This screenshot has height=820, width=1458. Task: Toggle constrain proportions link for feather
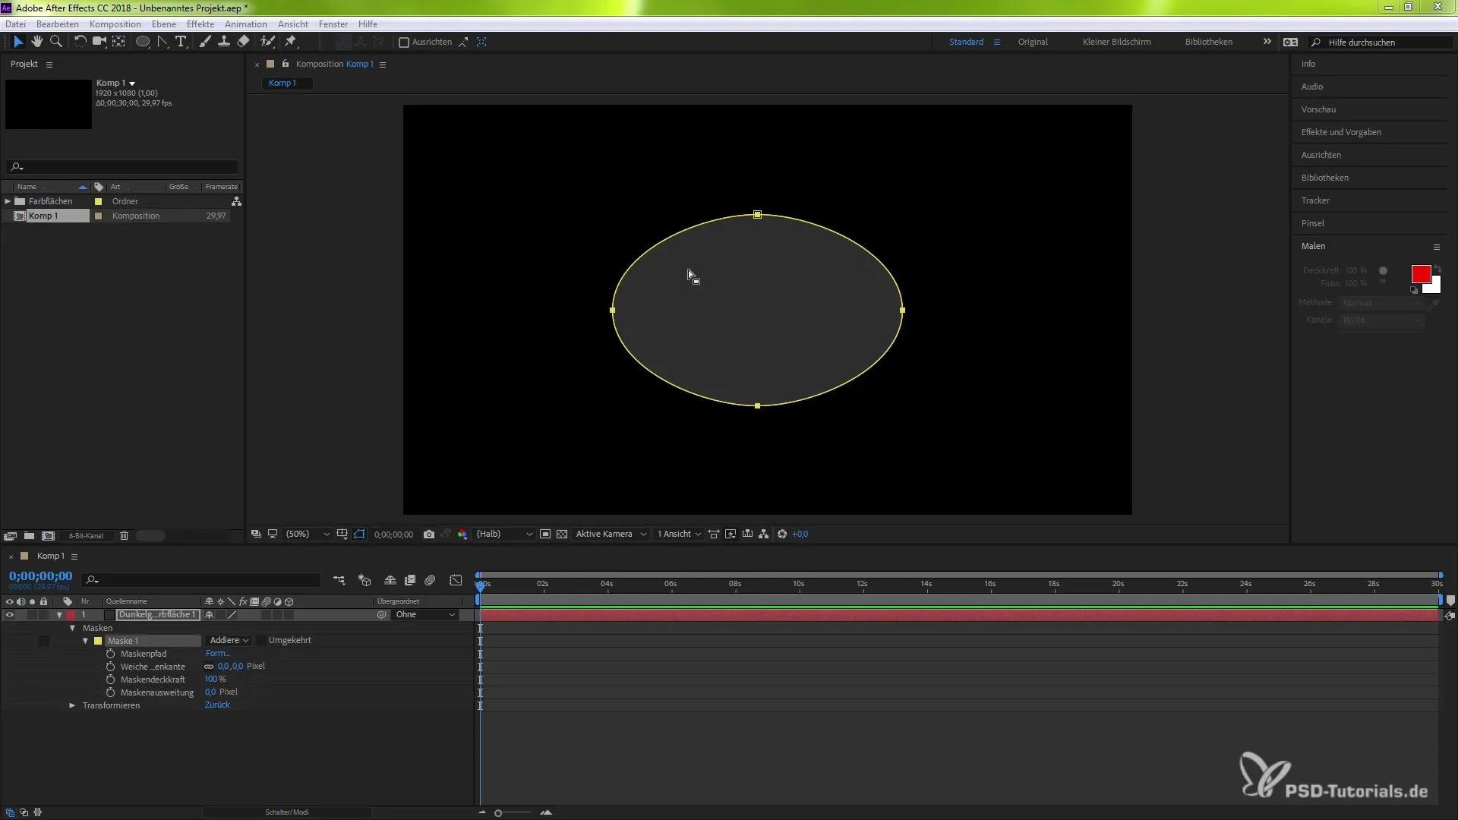pyautogui.click(x=209, y=667)
